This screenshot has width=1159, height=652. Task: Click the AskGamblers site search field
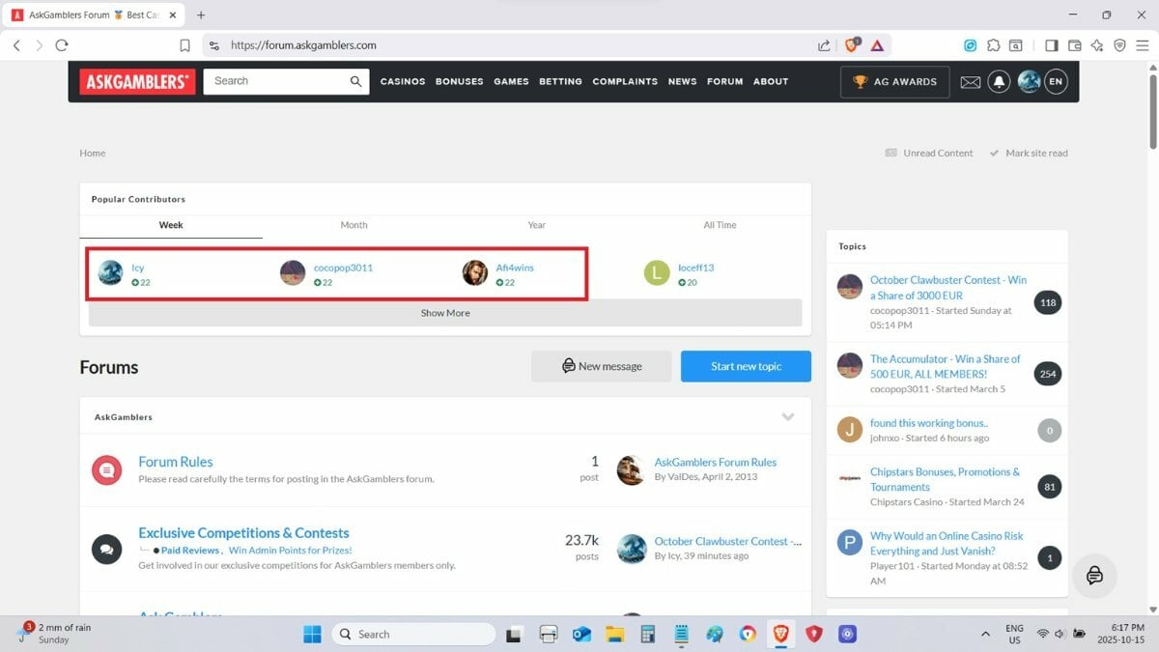275,82
